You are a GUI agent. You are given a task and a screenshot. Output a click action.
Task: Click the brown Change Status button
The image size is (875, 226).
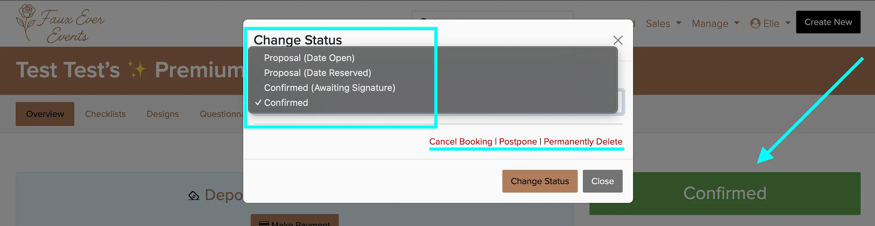click(539, 181)
